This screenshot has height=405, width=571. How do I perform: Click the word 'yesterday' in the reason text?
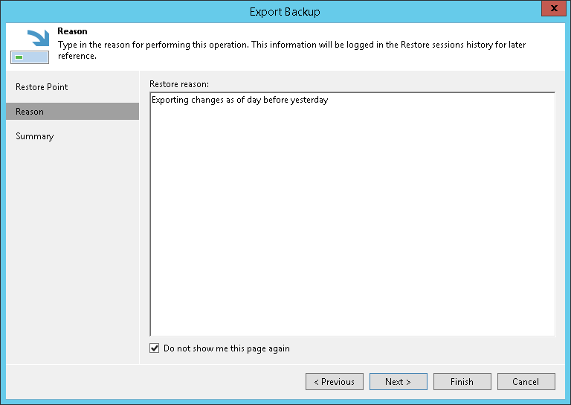pyautogui.click(x=309, y=100)
